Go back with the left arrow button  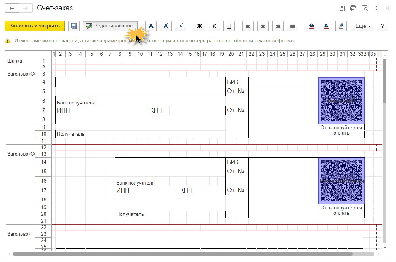pyautogui.click(x=11, y=8)
